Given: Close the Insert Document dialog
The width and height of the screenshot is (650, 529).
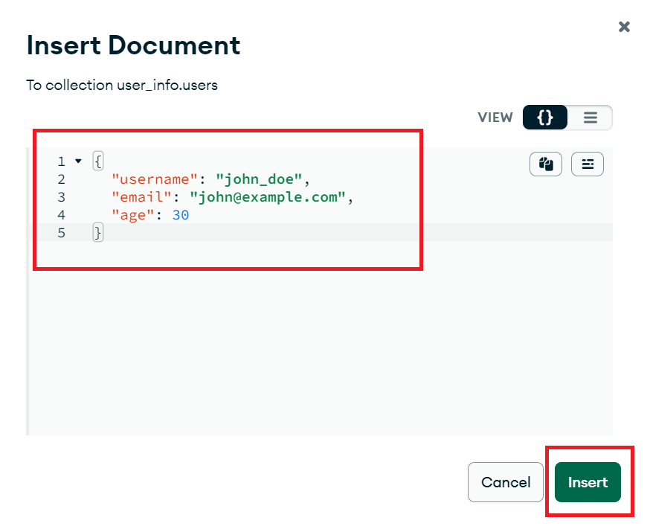Looking at the screenshot, I should click(624, 27).
